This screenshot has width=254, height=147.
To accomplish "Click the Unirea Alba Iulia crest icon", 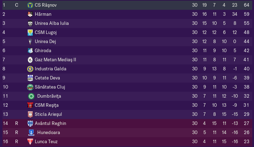I will 30,23.
